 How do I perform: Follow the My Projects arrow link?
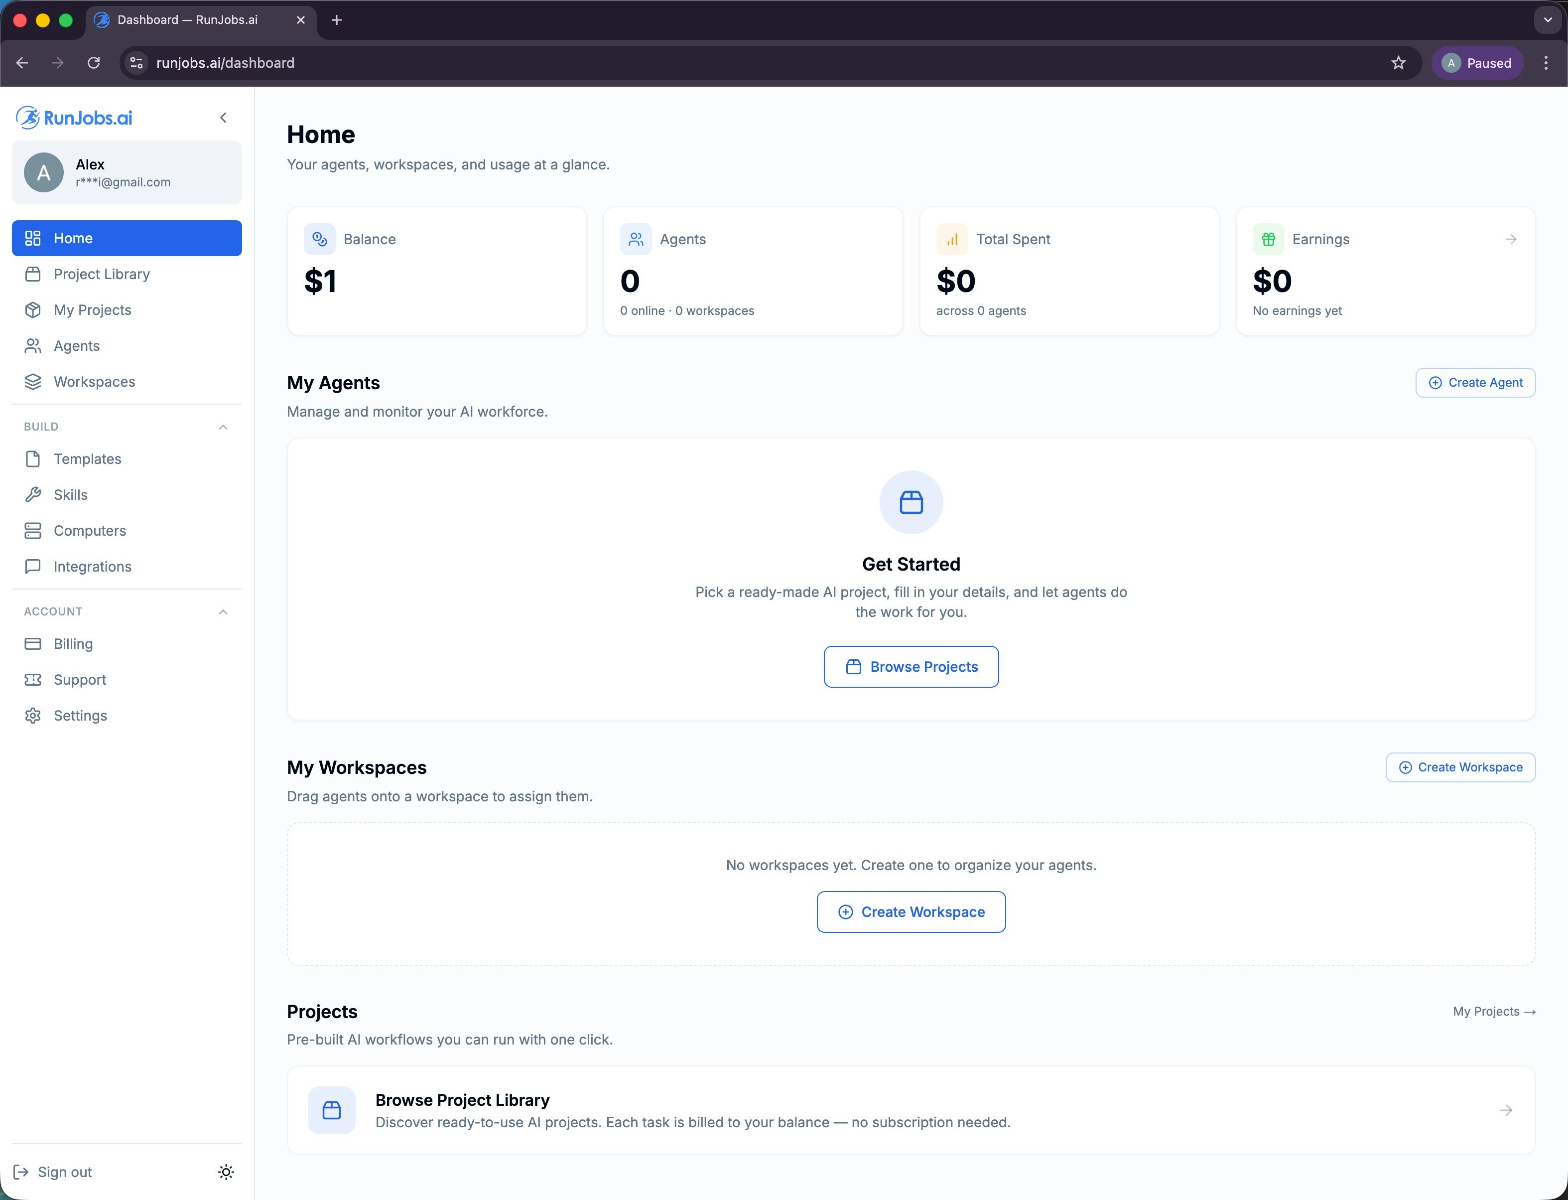[x=1494, y=1012]
